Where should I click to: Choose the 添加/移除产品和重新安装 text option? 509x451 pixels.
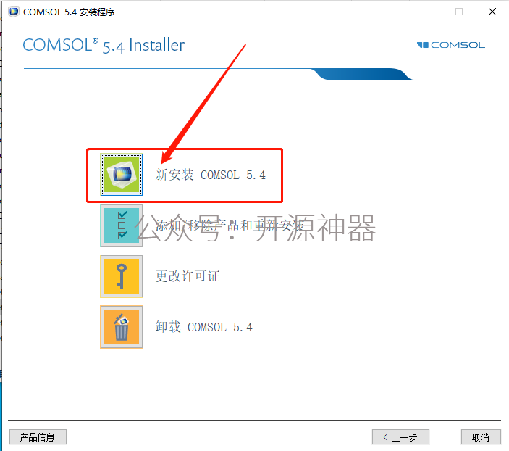230,225
